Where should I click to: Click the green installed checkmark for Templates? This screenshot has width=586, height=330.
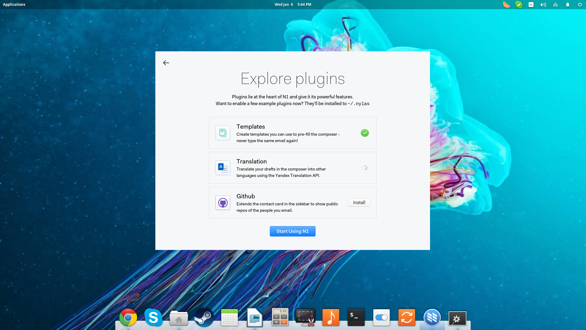365,133
